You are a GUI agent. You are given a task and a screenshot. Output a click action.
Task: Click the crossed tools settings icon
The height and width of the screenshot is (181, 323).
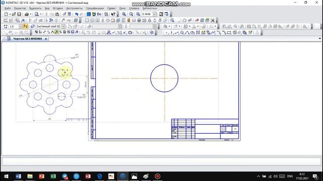tap(212, 20)
